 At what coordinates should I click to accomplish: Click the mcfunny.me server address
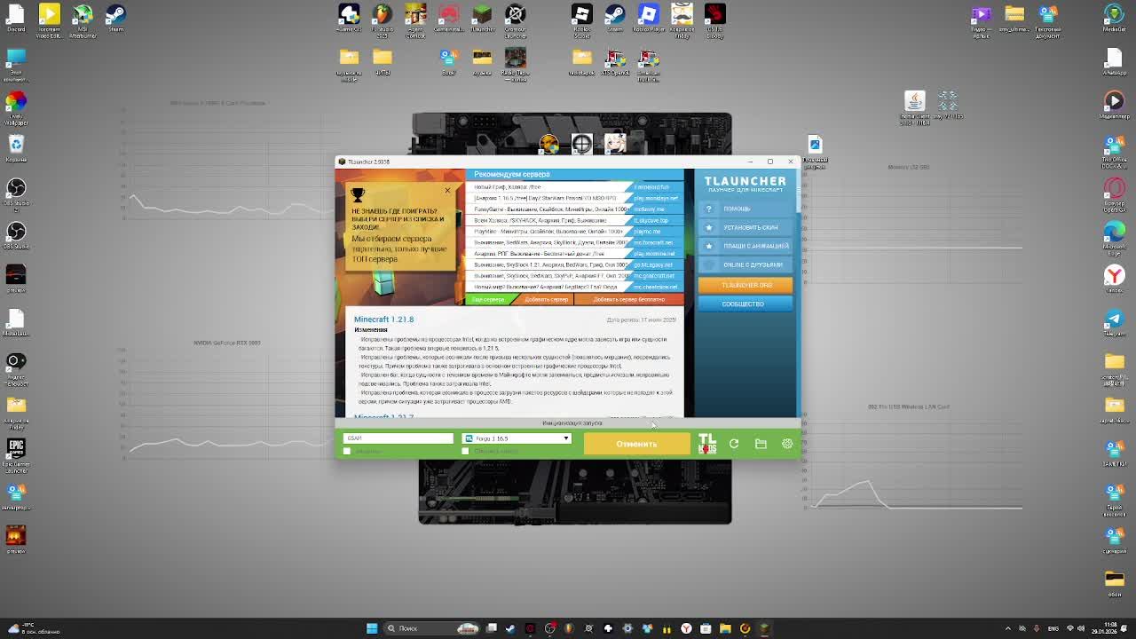(649, 209)
